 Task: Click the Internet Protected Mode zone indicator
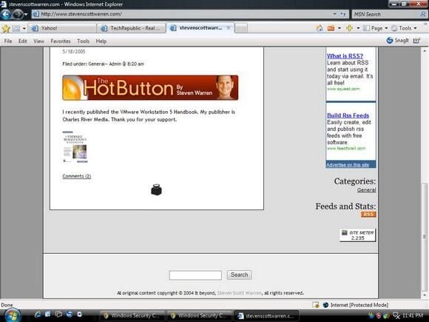tap(356, 305)
